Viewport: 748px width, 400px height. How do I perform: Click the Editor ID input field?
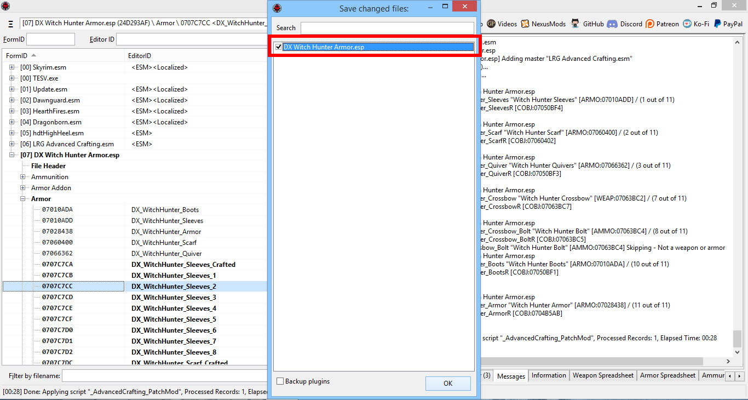pos(192,39)
